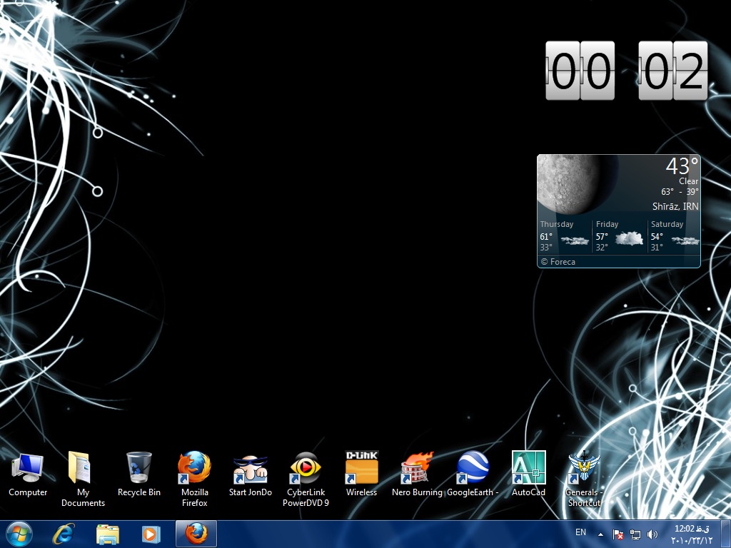Select the D-Link Wireless shortcut
This screenshot has height=548, width=731.
click(361, 469)
